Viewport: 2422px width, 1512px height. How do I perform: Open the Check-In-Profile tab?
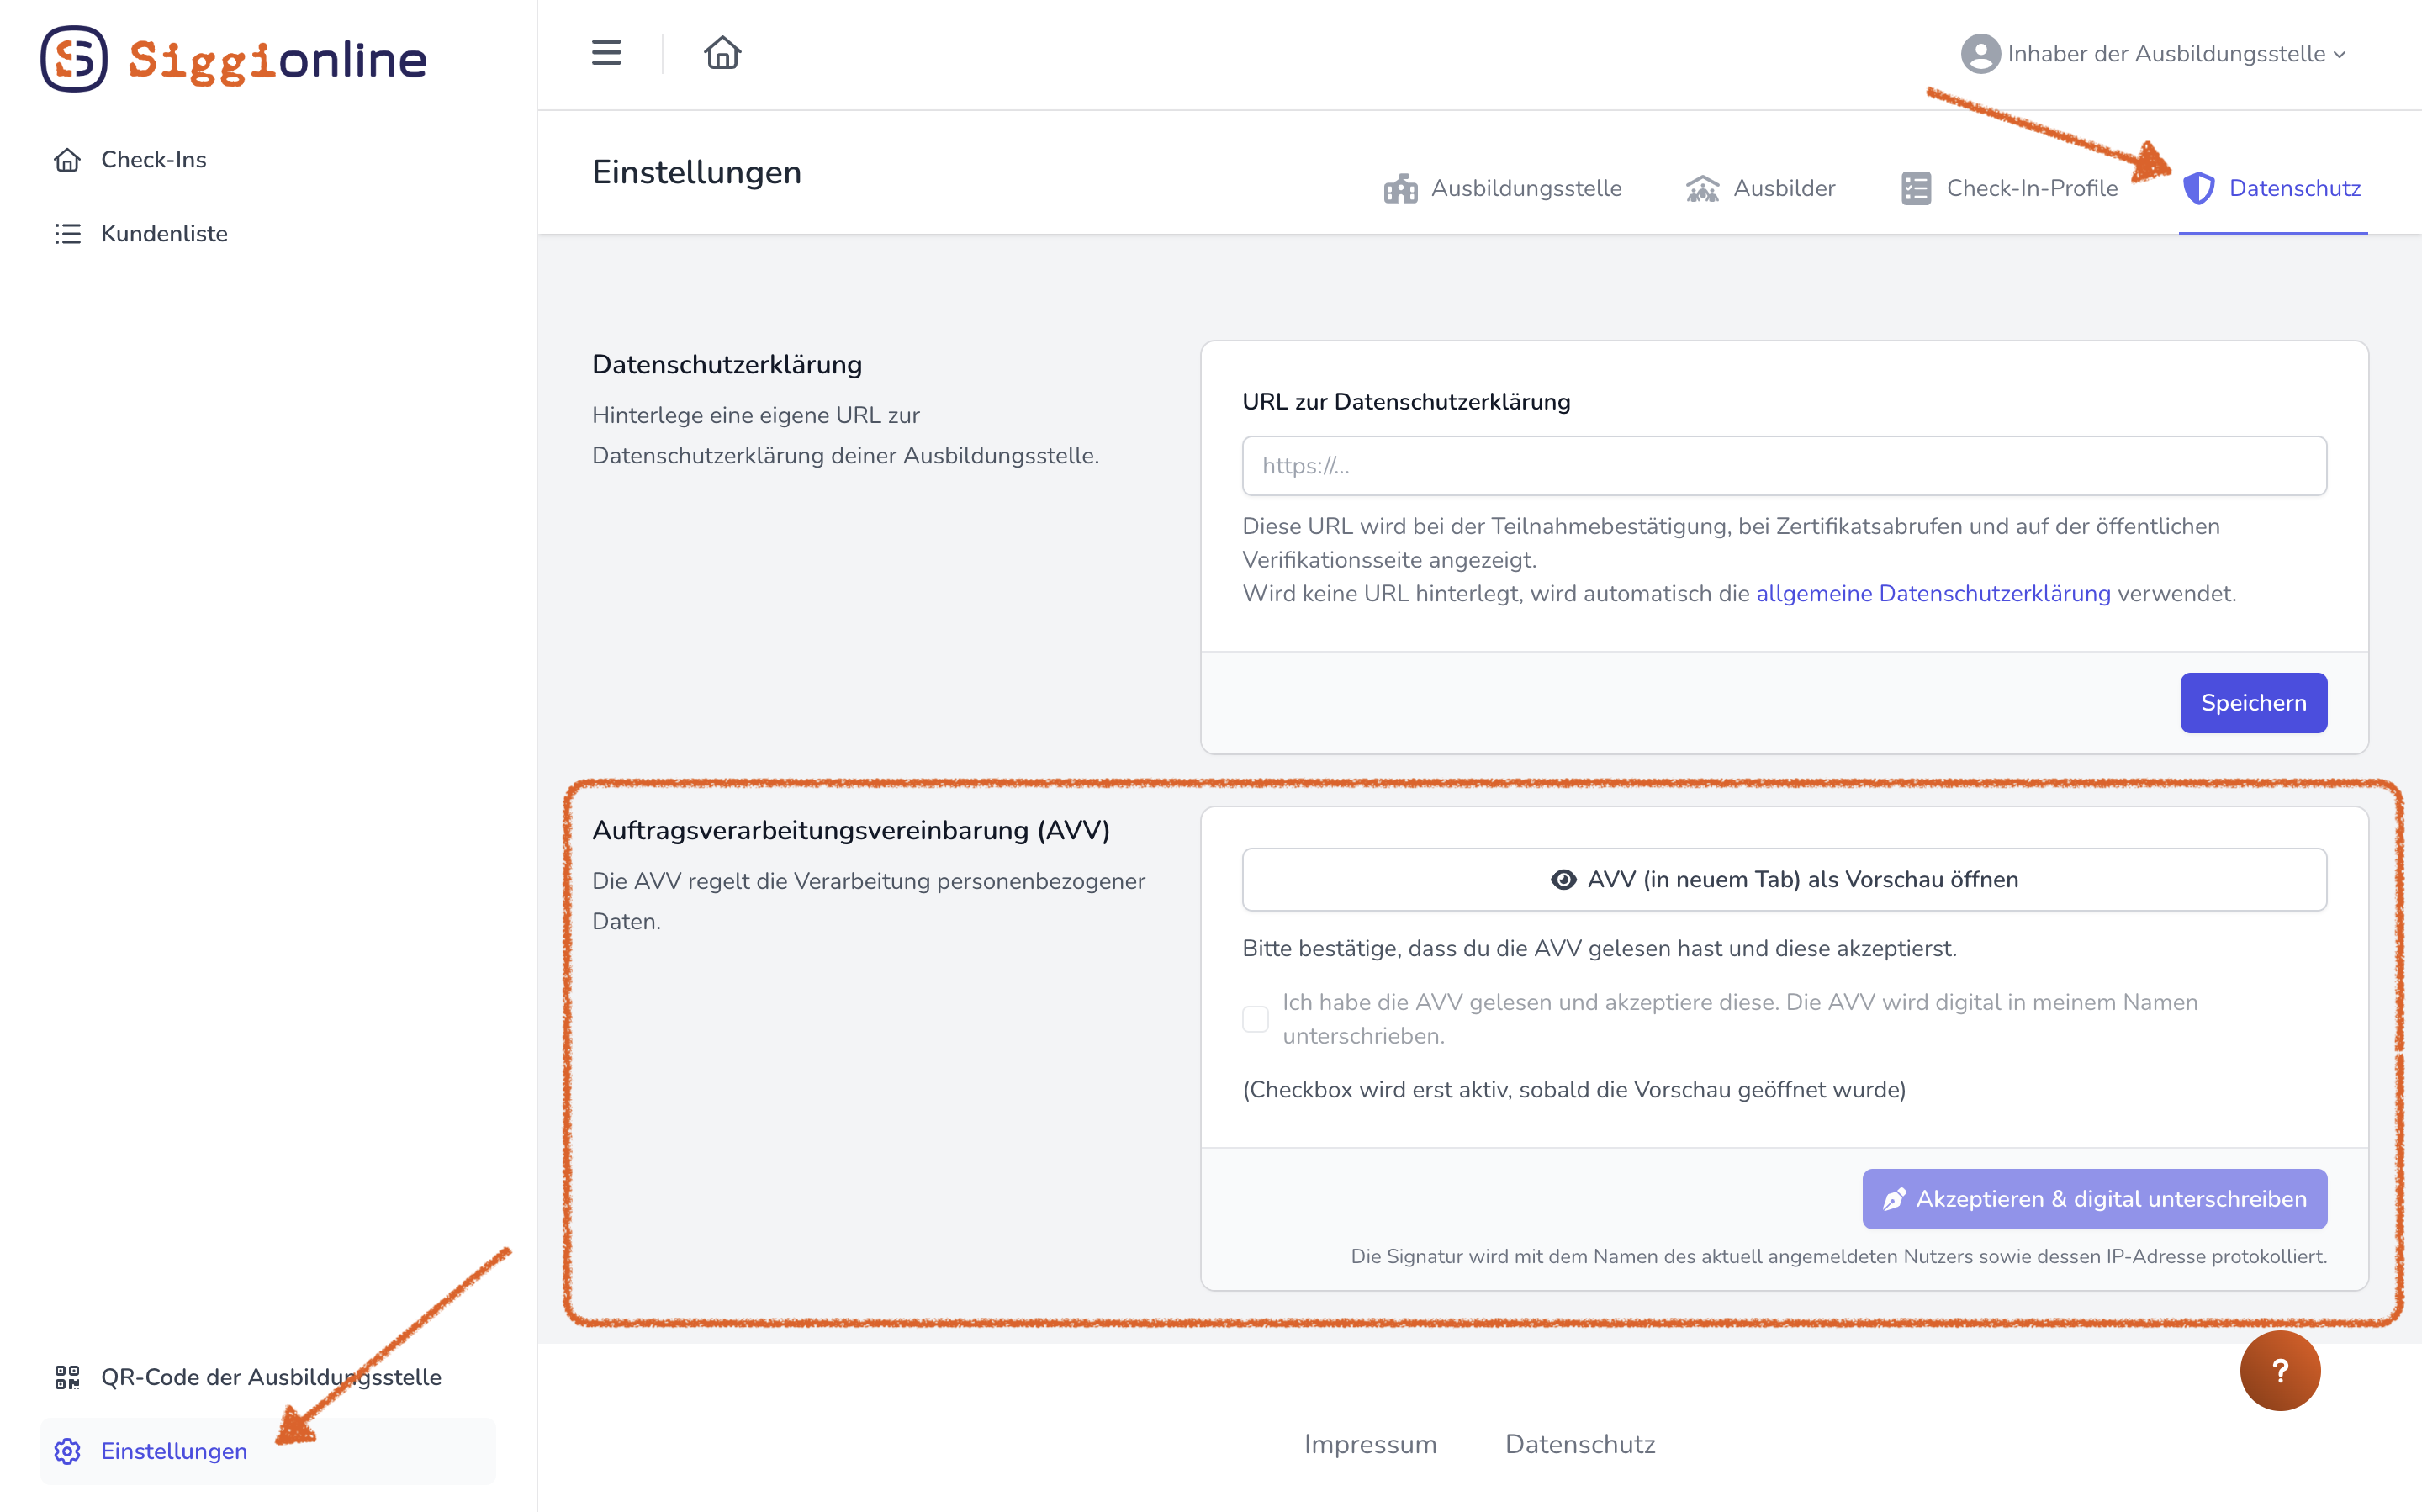coord(2010,188)
